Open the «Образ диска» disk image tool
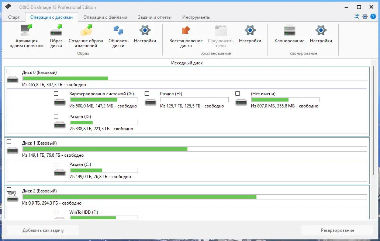The image size is (380, 241). tap(56, 36)
